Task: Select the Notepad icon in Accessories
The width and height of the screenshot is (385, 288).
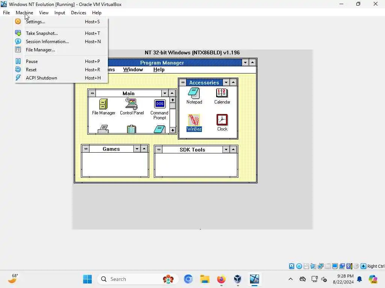Action: (x=194, y=93)
